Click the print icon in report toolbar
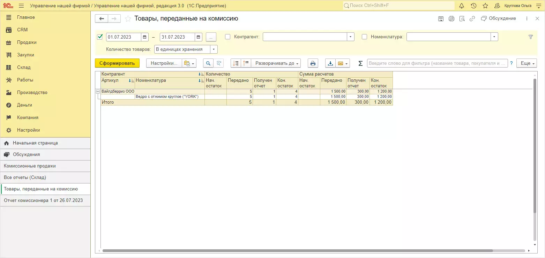Screen dimensions: 545x258 (313, 63)
